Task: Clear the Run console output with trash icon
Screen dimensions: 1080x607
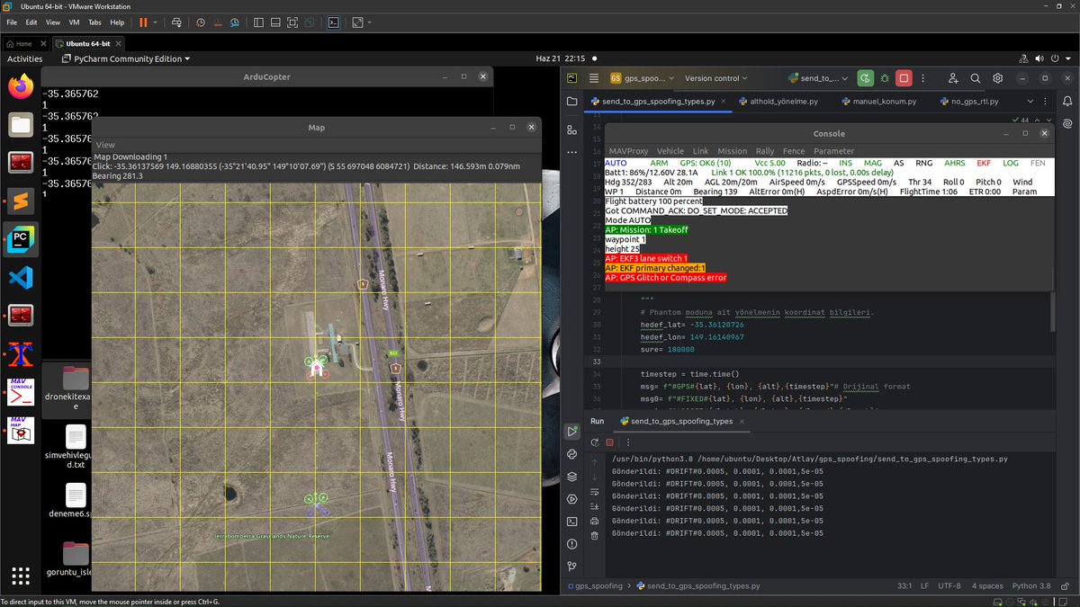Action: pyautogui.click(x=594, y=535)
